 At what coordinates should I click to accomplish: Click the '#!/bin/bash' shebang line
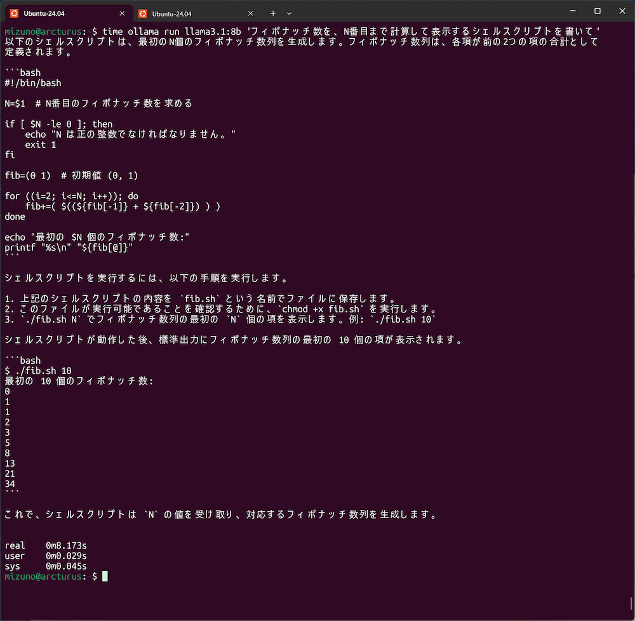pyautogui.click(x=33, y=83)
